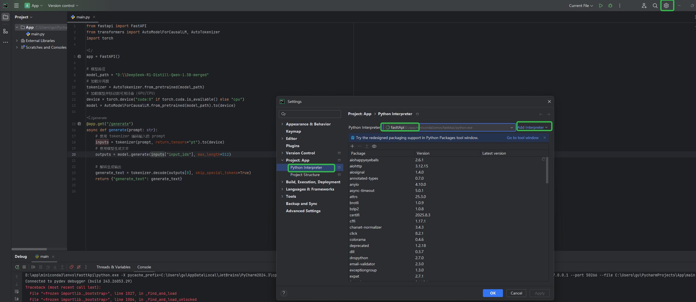696x302 pixels.
Task: Open the Debug toolbar's more options dots
Action: pyautogui.click(x=86, y=267)
